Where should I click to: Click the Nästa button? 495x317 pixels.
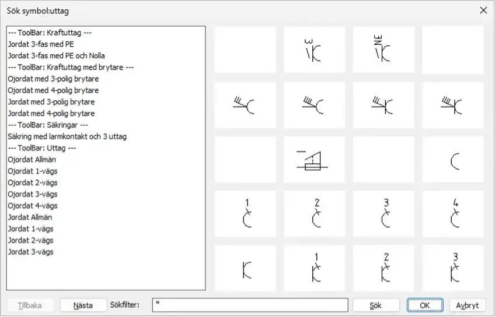[83, 305]
